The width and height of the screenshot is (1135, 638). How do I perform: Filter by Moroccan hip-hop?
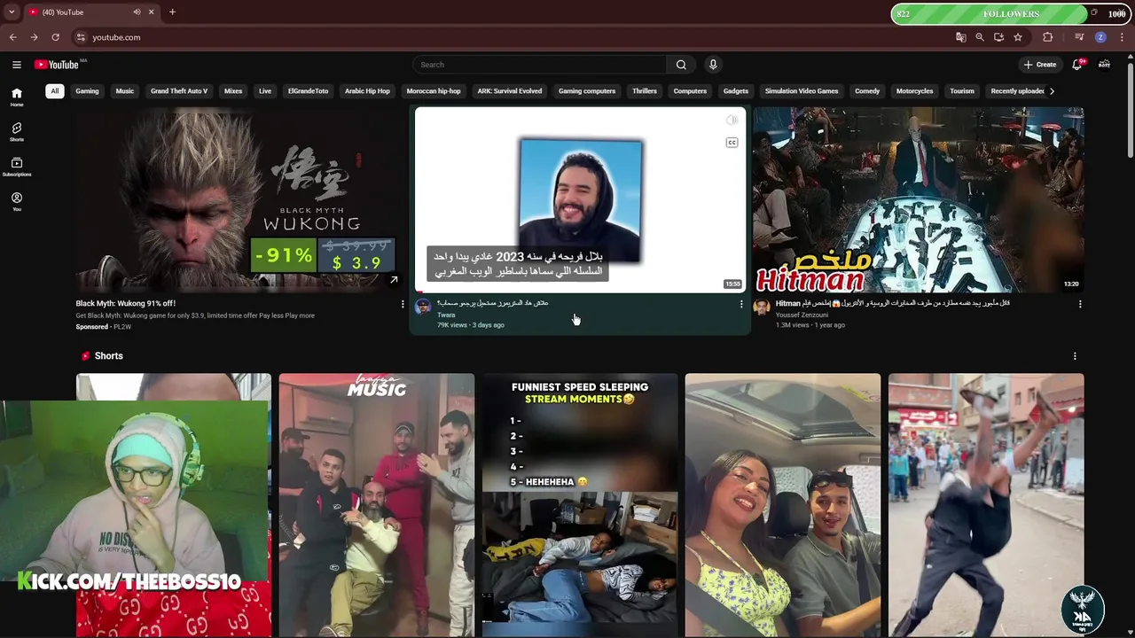point(434,91)
